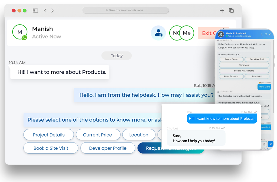Click the tab overview double-squares icon
The width and height of the screenshot is (277, 182).
(x=232, y=10)
